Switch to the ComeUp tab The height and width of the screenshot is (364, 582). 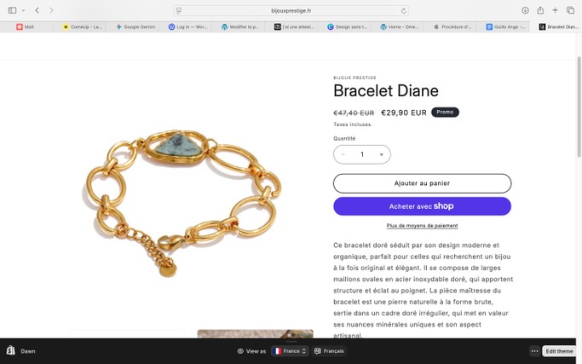[x=82, y=26]
